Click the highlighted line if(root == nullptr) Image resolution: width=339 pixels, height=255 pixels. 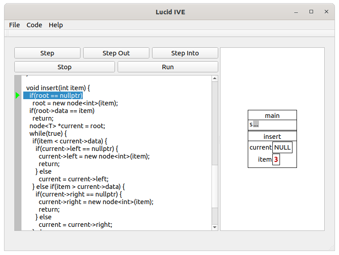click(53, 96)
